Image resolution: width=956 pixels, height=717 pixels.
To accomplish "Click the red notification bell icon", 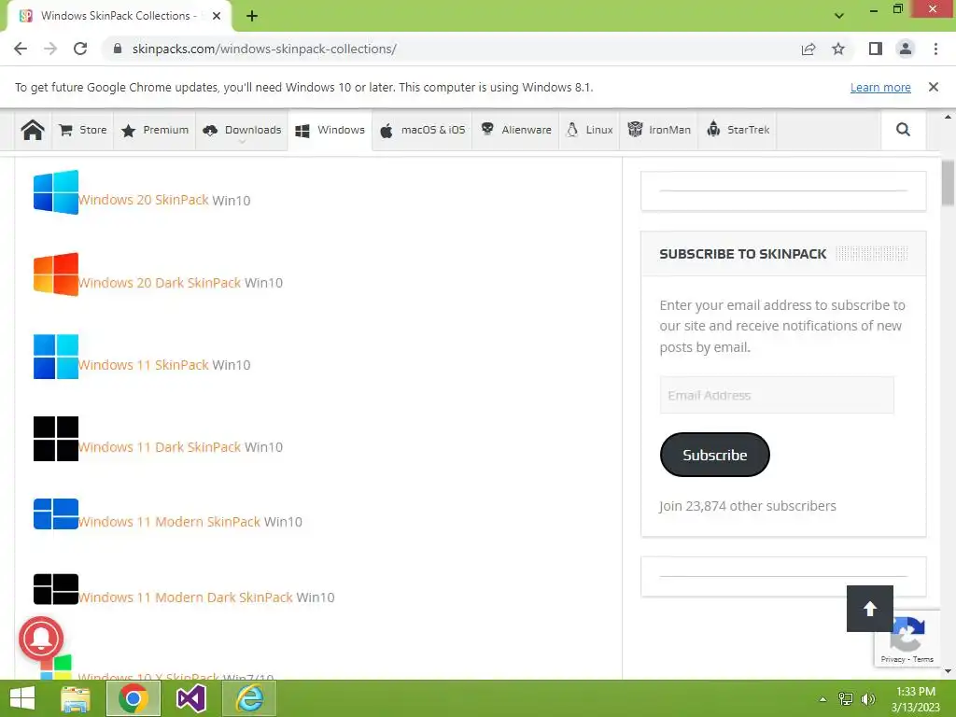I will click(x=41, y=639).
